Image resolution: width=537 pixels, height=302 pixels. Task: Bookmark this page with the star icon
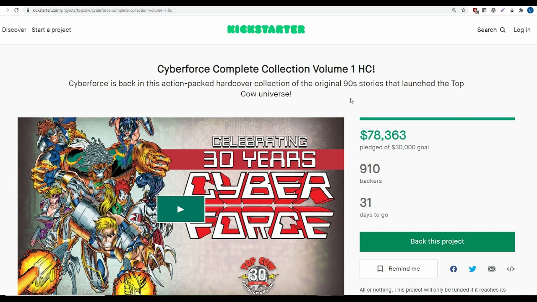click(463, 10)
